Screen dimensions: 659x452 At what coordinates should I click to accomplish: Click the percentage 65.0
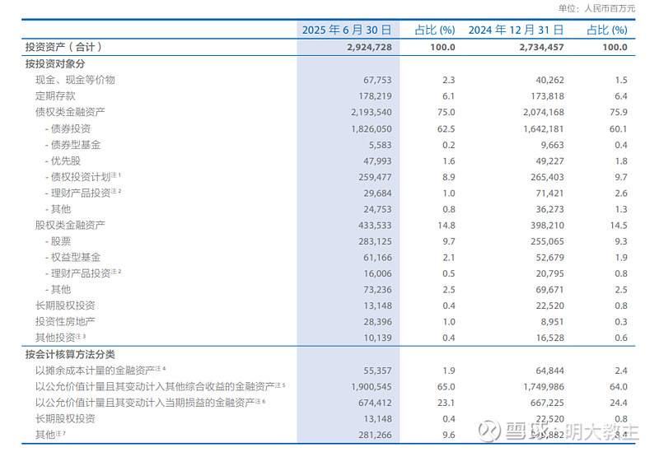tap(446, 386)
